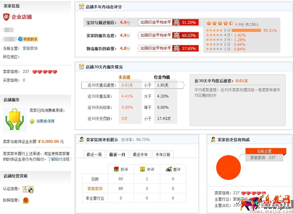Click the orange pie chart of credit composition
Image resolution: width=294 pixels, height=214 pixels.
(x=229, y=167)
